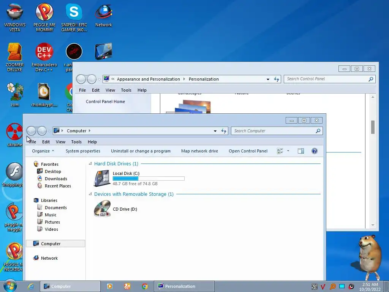Follow the Control Panel Home link

click(106, 102)
